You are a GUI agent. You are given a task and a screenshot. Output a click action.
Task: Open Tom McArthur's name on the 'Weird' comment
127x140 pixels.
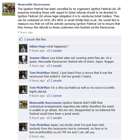click(x=40, y=73)
